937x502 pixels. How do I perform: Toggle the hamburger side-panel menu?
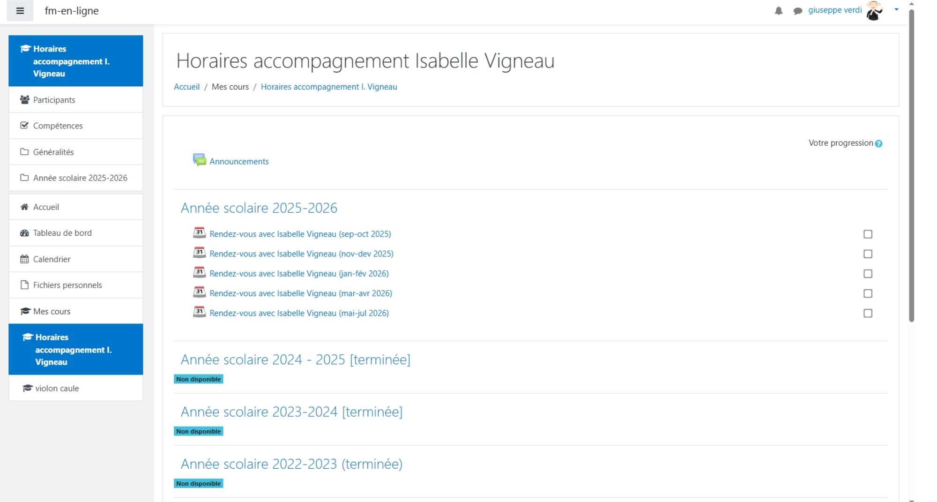click(20, 11)
